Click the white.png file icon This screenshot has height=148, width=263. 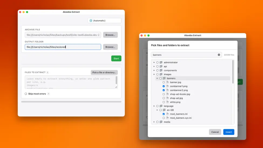click(167, 102)
